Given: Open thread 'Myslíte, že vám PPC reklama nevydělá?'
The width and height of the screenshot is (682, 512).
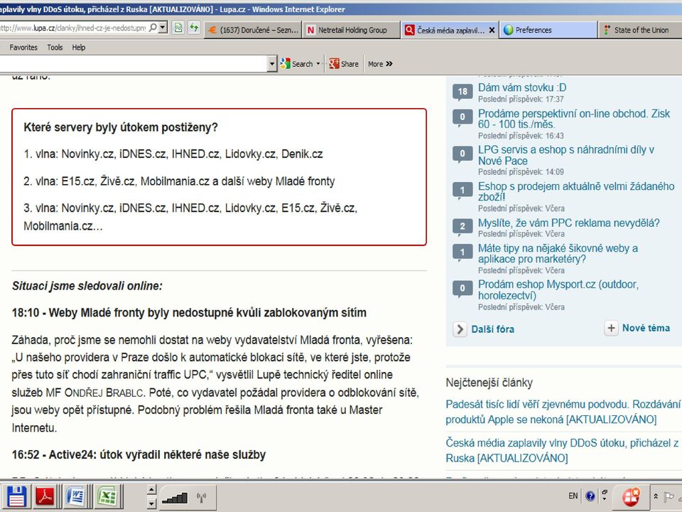Looking at the screenshot, I should (x=568, y=223).
